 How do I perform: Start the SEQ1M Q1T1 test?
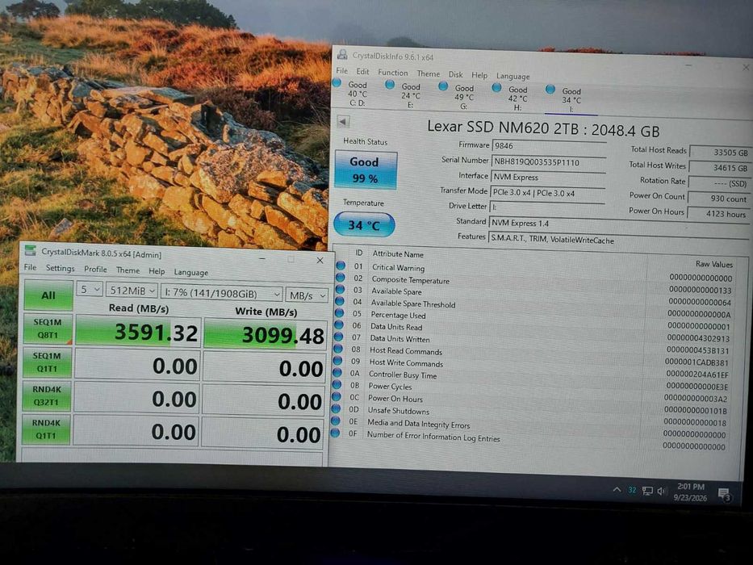(47, 362)
